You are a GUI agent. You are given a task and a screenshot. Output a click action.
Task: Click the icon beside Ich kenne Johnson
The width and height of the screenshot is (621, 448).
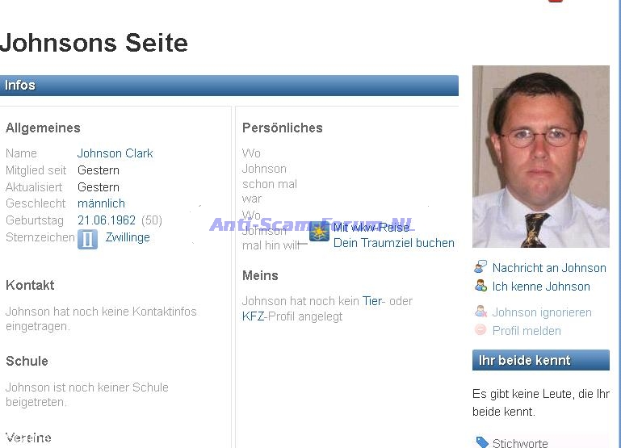click(x=480, y=286)
